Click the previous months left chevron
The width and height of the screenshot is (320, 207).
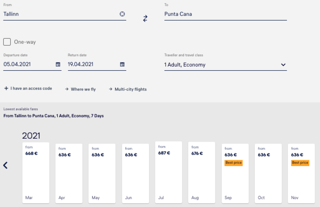click(5, 165)
